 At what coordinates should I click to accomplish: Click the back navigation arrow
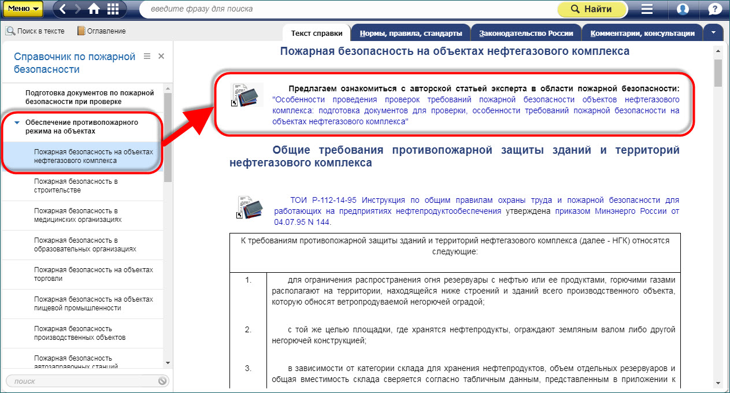(x=63, y=9)
